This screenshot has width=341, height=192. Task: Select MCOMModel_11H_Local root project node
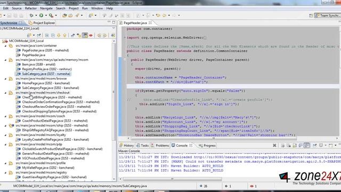pos(26,41)
